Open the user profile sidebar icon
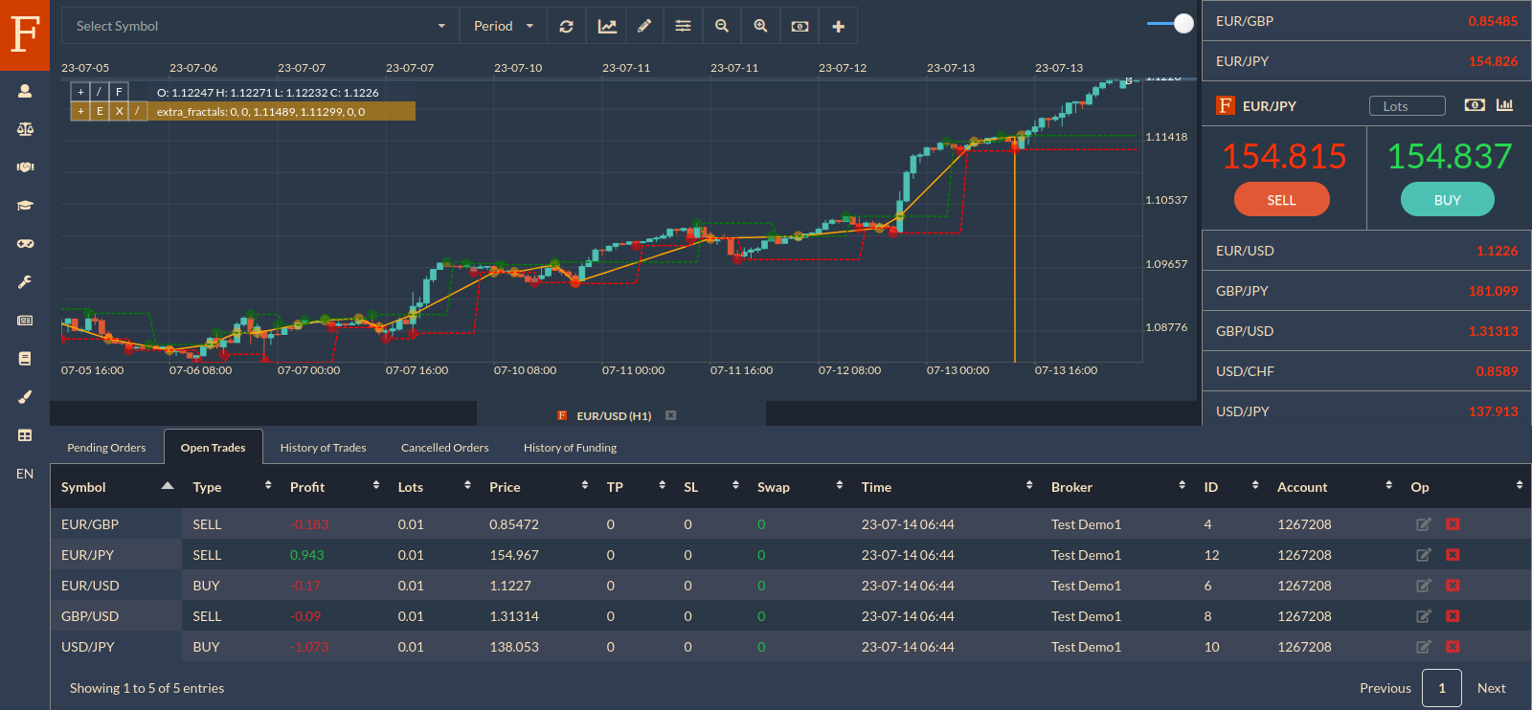1532x710 pixels. [x=25, y=91]
